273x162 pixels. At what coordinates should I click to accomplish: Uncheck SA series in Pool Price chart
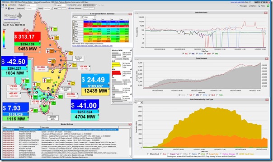(x=183, y=54)
